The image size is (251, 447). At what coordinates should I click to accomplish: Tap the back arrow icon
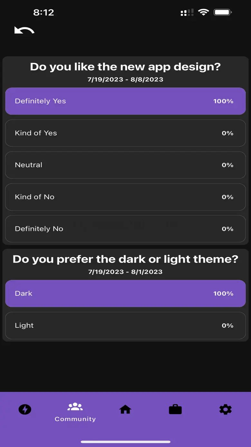[24, 31]
